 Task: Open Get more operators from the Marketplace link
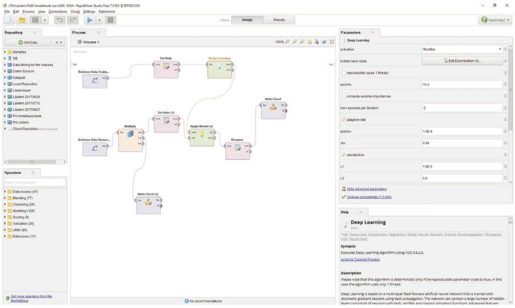point(31,298)
